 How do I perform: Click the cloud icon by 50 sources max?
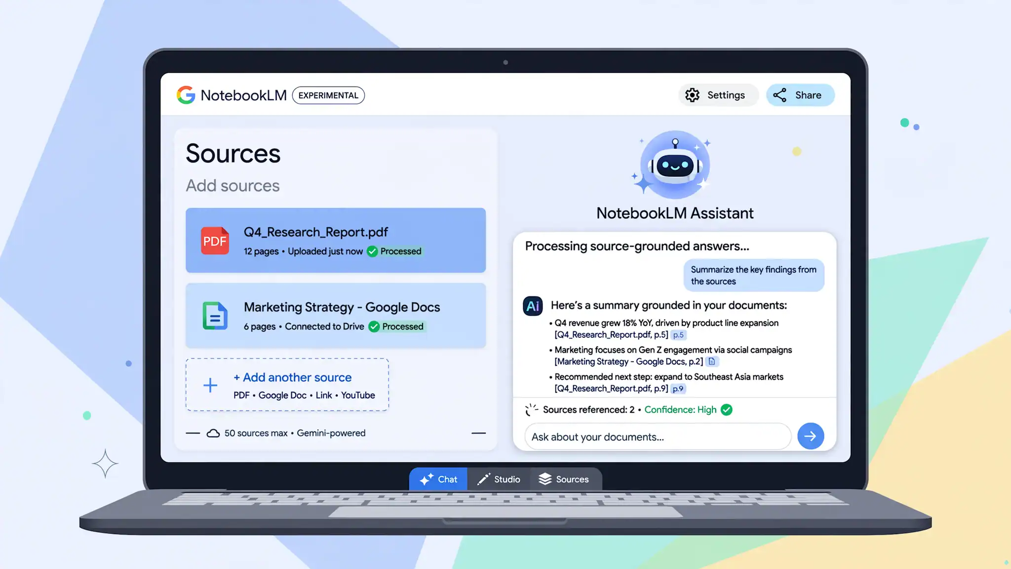coord(213,433)
